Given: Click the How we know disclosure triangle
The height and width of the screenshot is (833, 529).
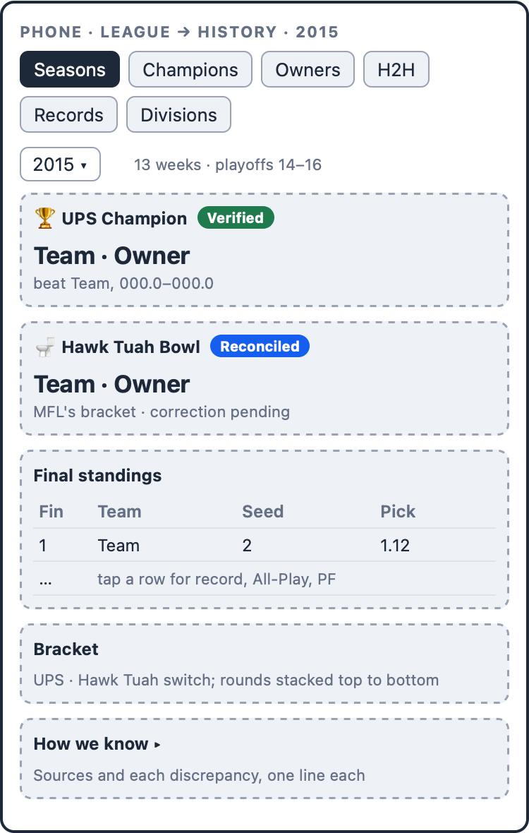Looking at the screenshot, I should pos(157,745).
